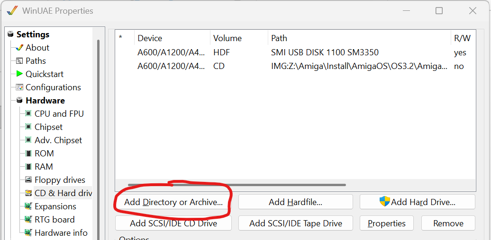
Task: Open the Chipset settings page
Action: tap(48, 127)
